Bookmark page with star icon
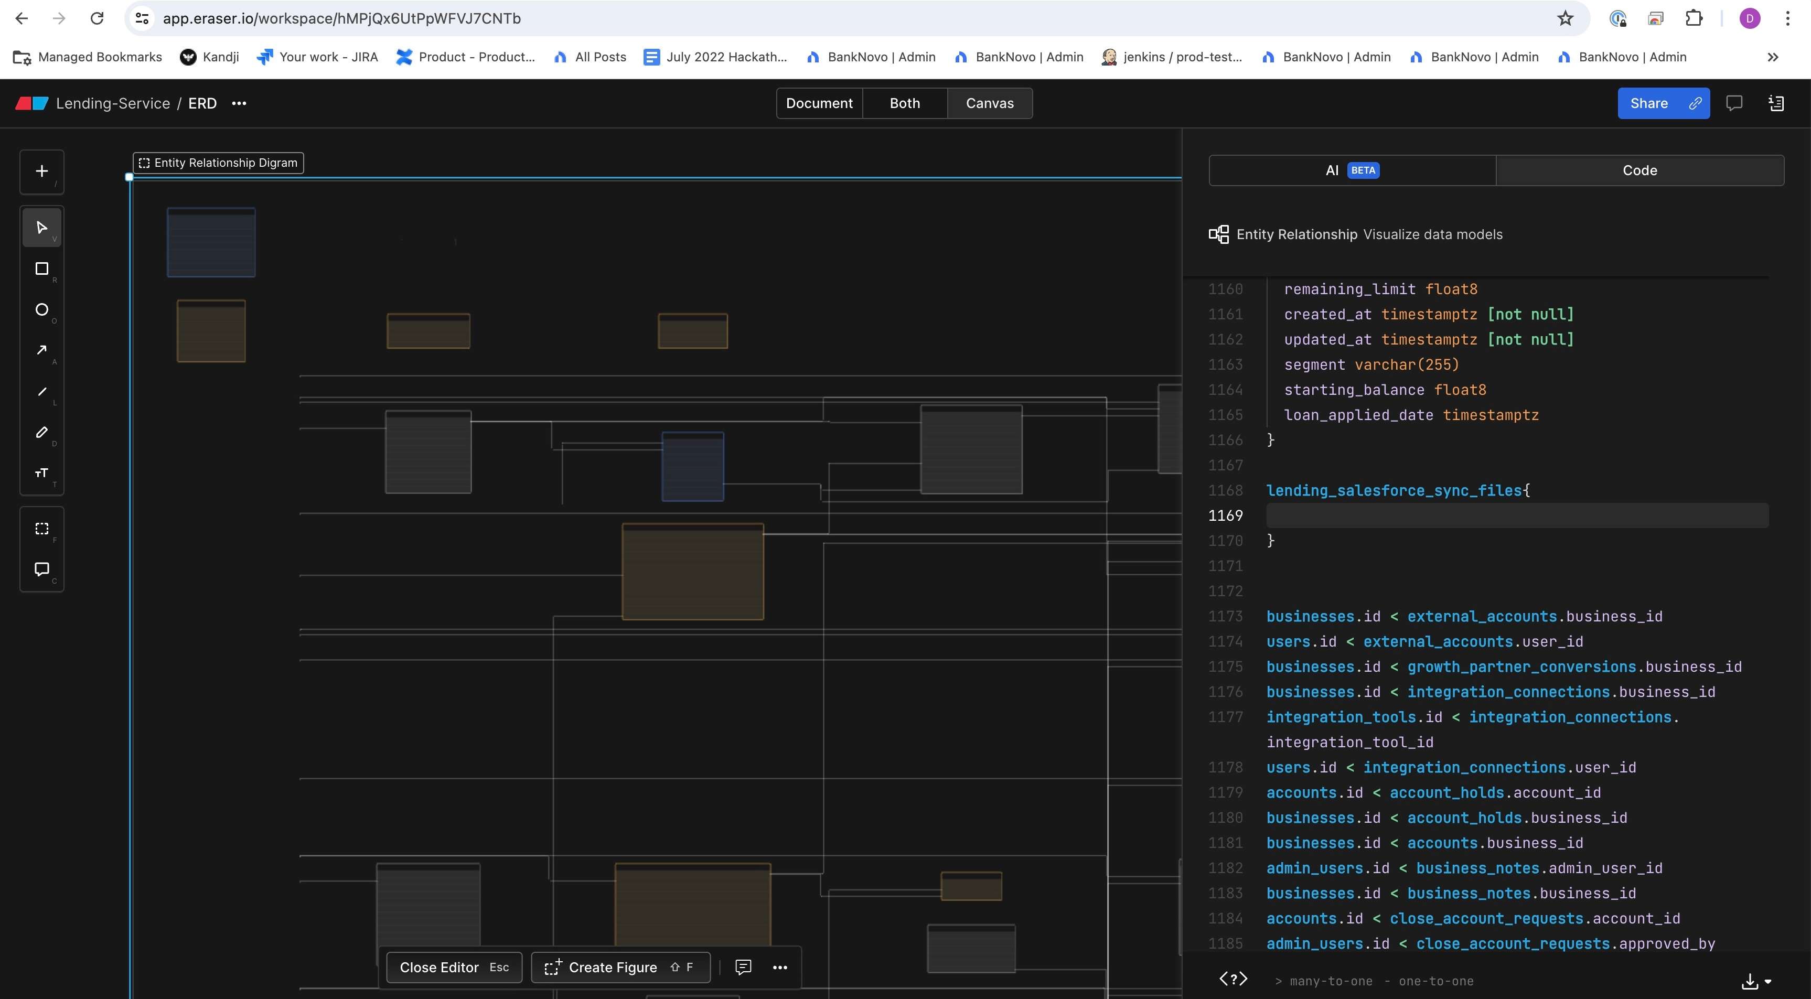This screenshot has width=1811, height=999. point(1565,18)
